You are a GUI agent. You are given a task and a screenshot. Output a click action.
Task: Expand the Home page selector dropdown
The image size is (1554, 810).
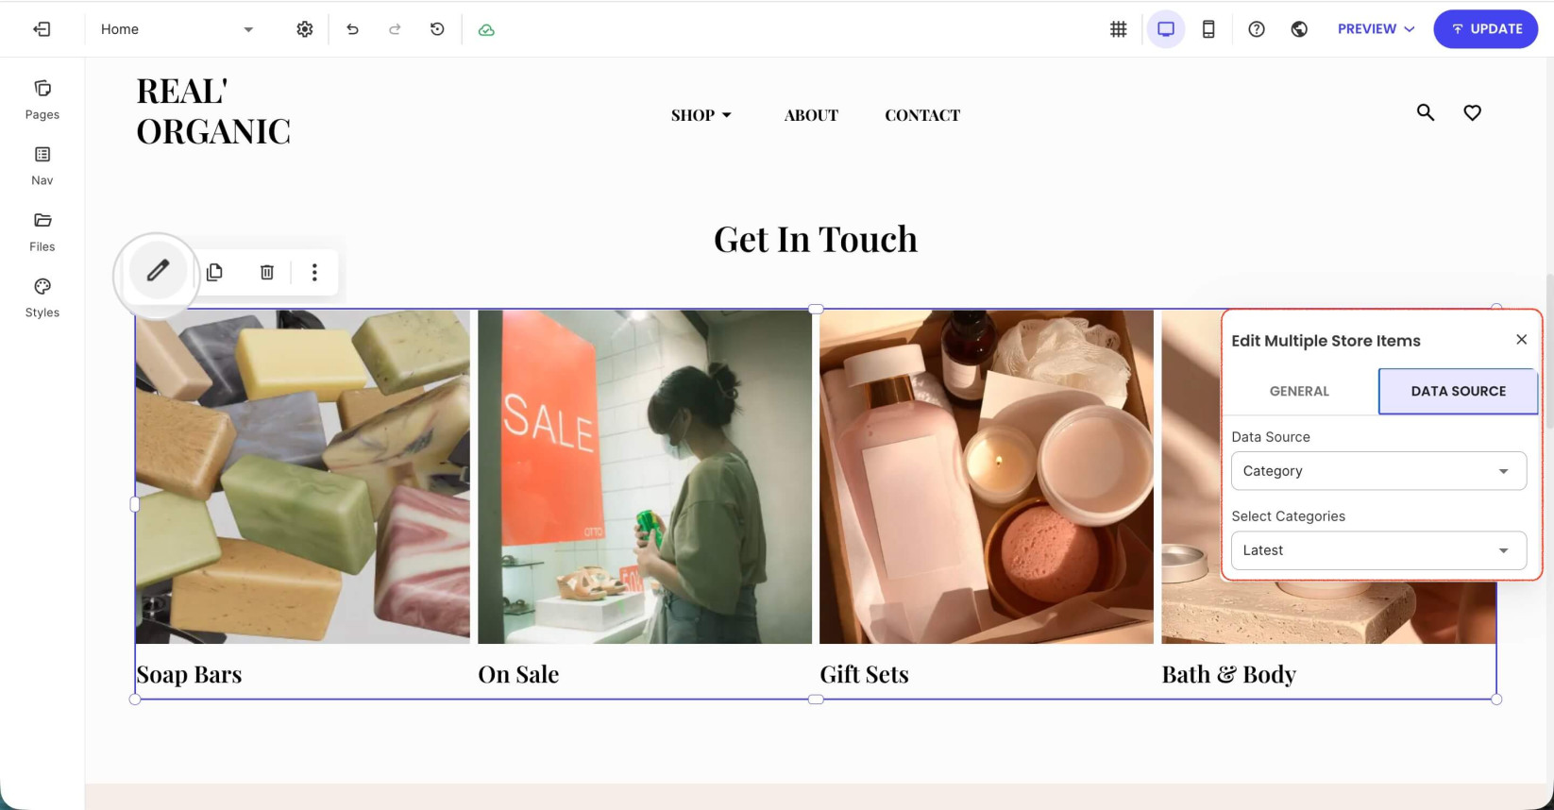click(x=177, y=29)
